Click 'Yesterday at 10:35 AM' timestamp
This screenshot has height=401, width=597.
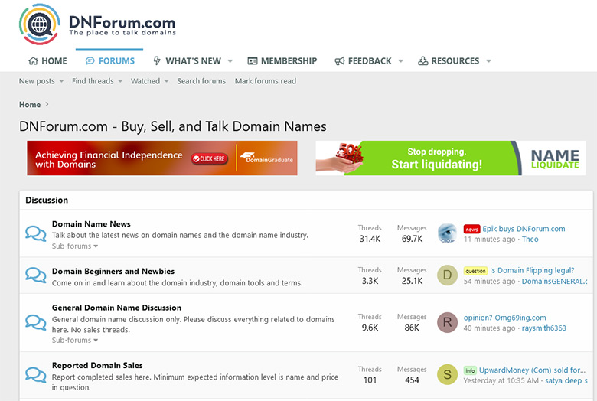tap(501, 380)
